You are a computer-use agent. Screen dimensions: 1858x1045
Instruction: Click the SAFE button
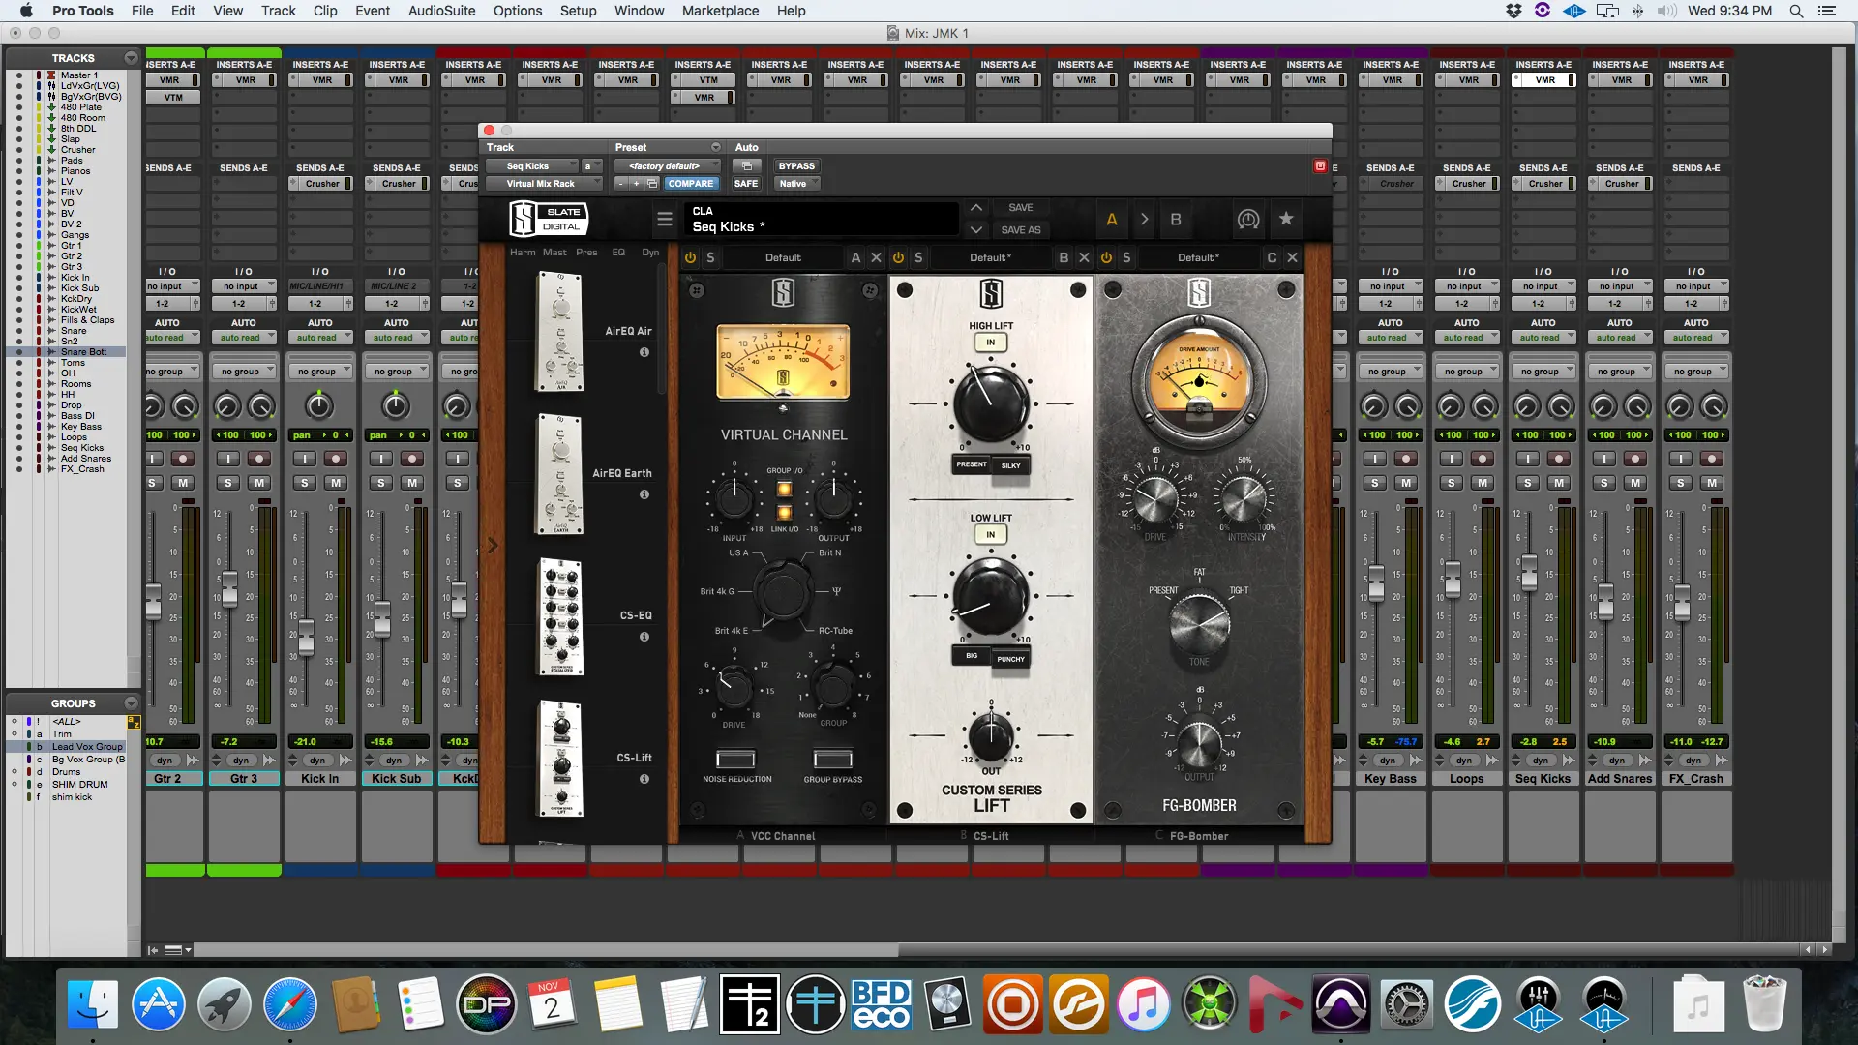(746, 184)
